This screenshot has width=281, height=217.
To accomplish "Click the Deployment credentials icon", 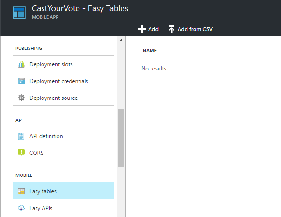I will (21, 81).
